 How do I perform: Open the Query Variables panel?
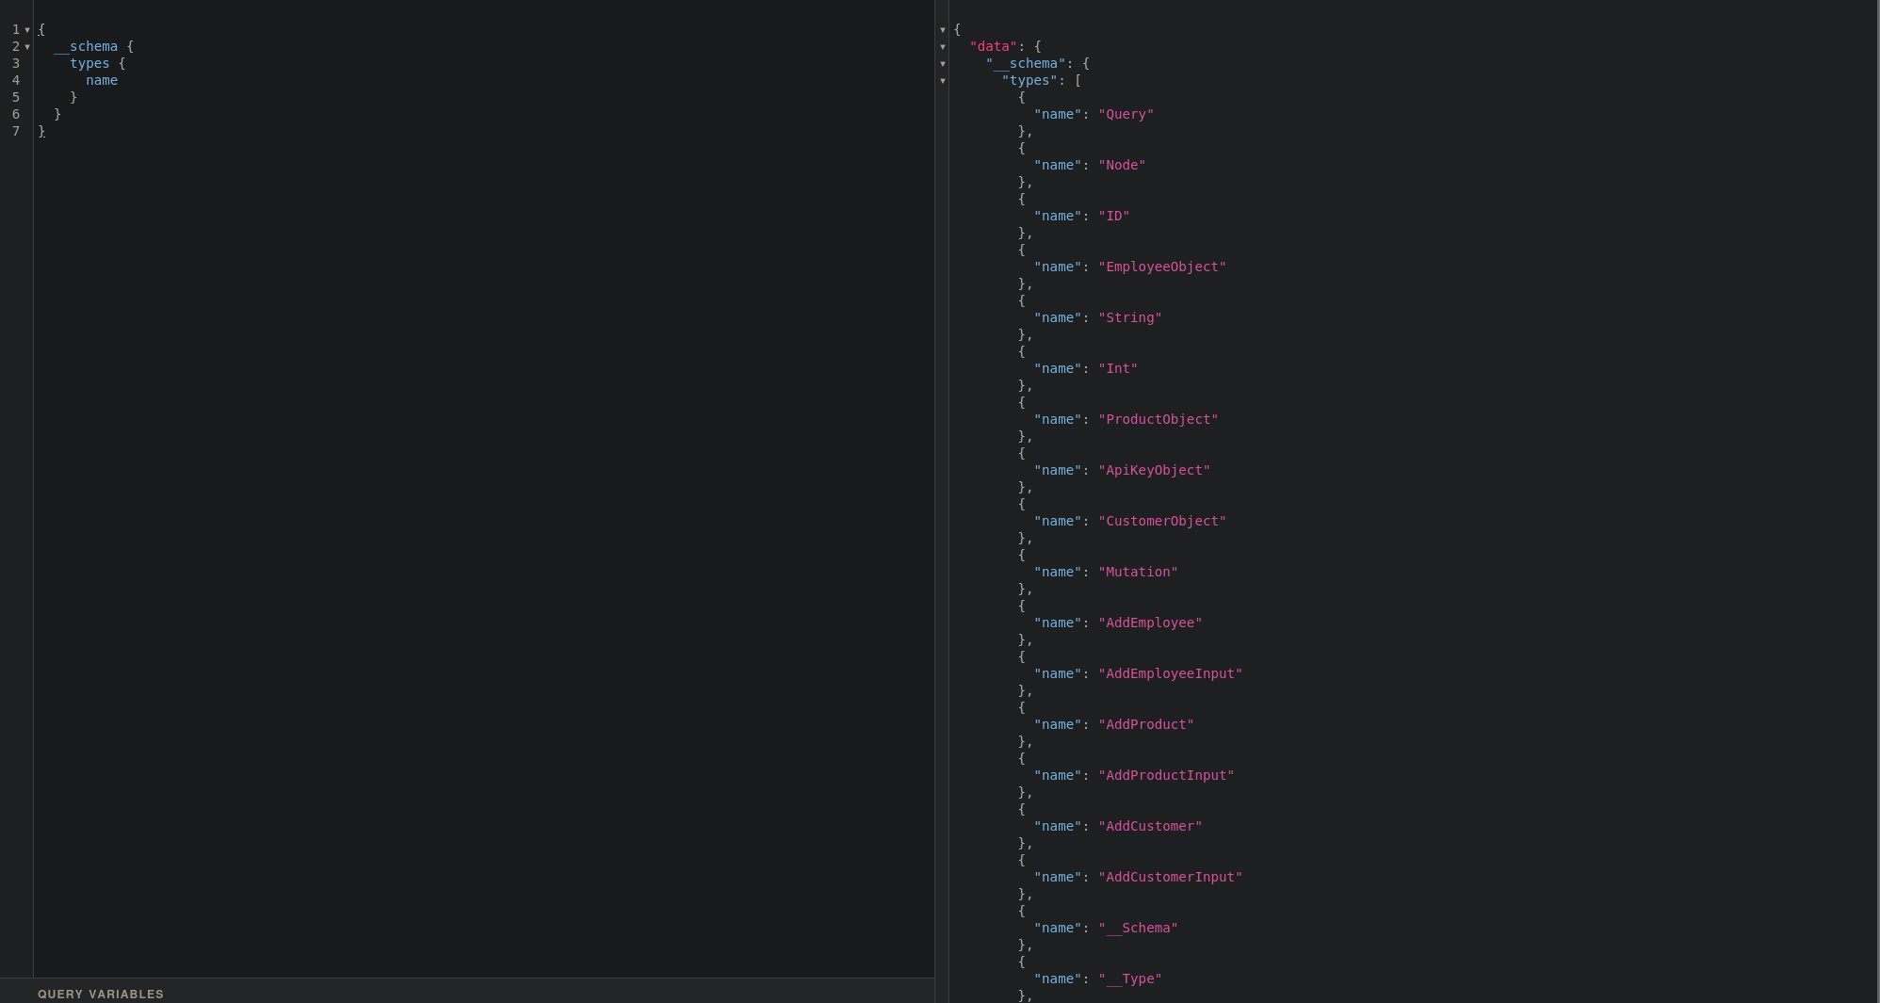coord(101,994)
